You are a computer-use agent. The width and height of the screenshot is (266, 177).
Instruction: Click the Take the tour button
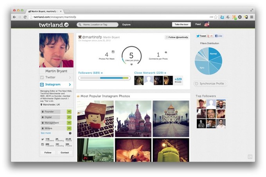click(x=182, y=24)
